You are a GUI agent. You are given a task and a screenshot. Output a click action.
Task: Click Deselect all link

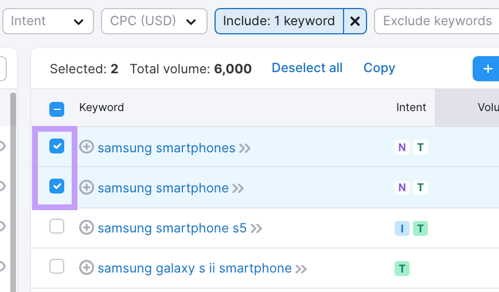307,68
